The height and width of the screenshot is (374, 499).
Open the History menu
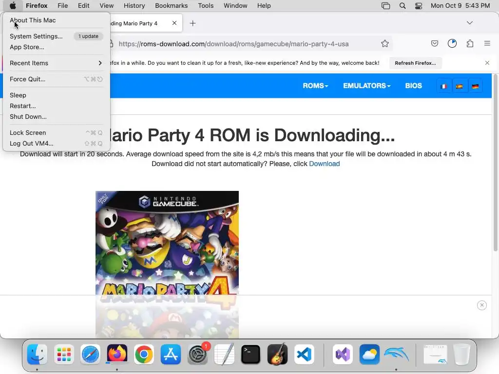134,6
